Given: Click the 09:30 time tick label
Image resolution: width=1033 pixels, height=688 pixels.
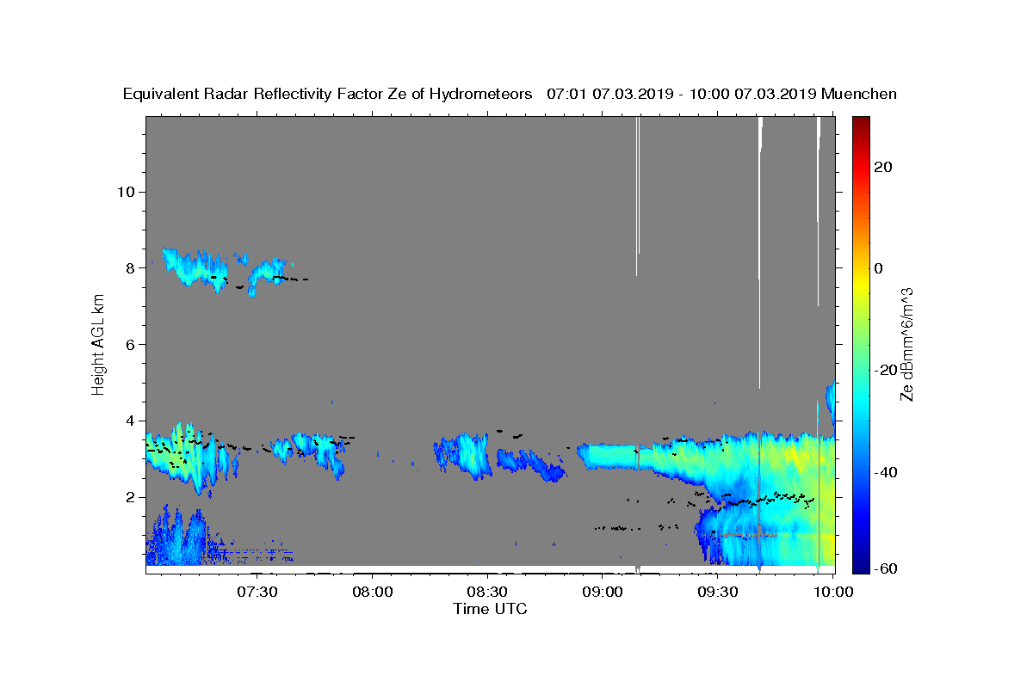Looking at the screenshot, I should [719, 592].
